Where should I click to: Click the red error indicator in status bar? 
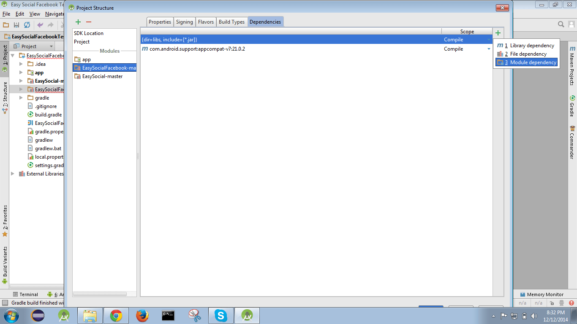(x=572, y=303)
